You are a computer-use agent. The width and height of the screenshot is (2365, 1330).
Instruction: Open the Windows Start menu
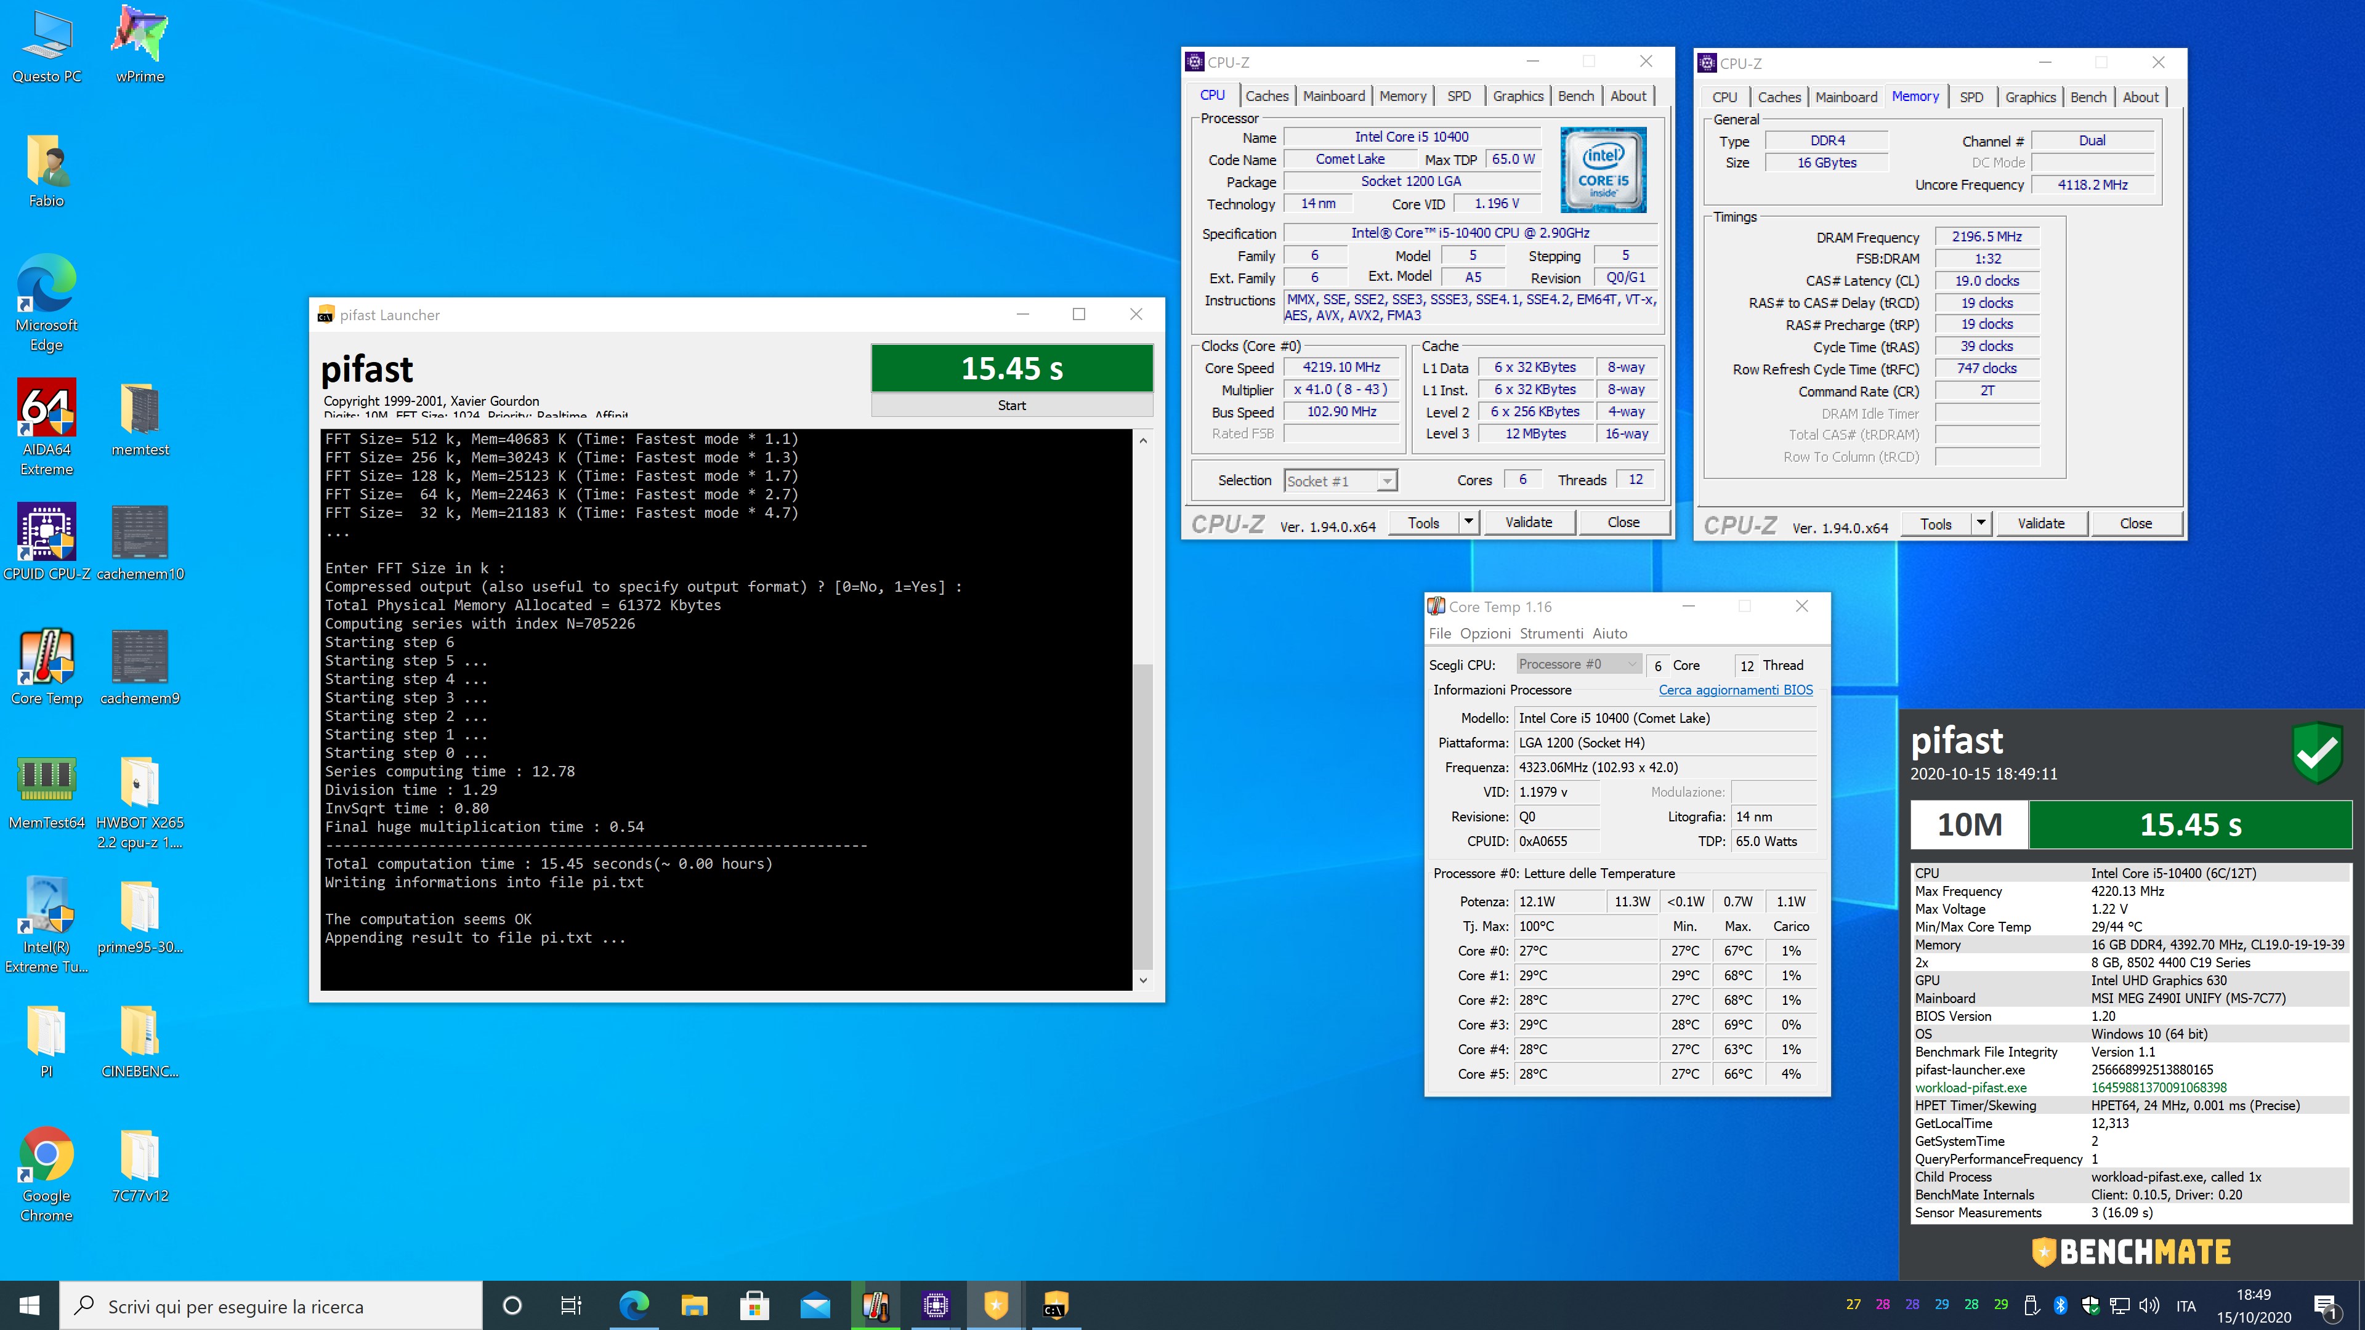tap(30, 1305)
